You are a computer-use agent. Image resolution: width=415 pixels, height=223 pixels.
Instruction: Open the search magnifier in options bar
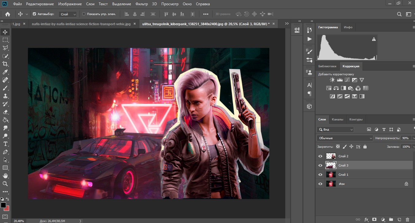tap(399, 14)
